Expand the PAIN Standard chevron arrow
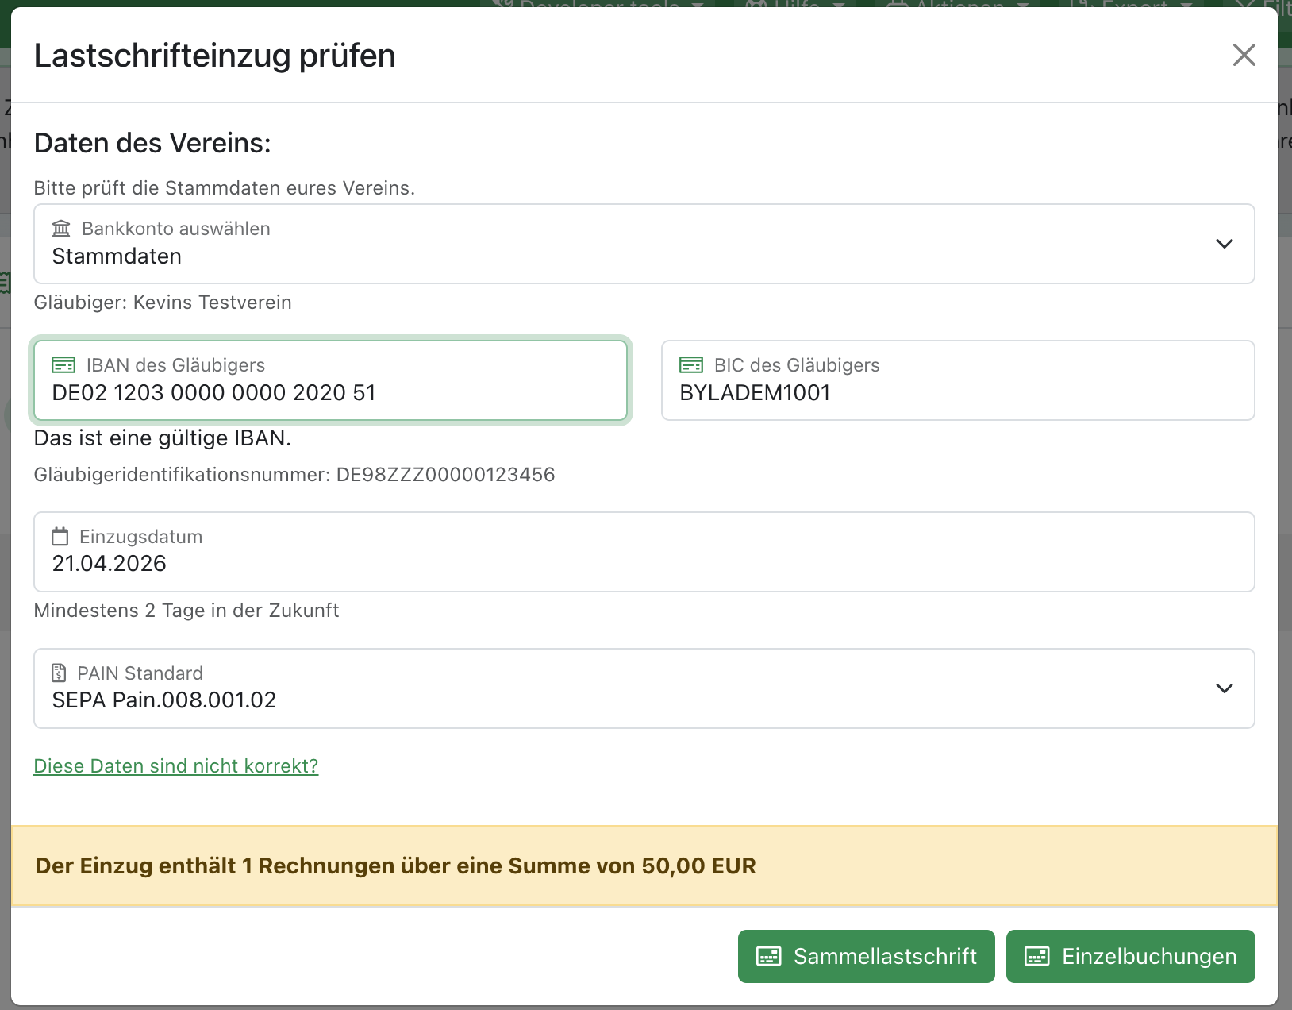 click(x=1224, y=688)
